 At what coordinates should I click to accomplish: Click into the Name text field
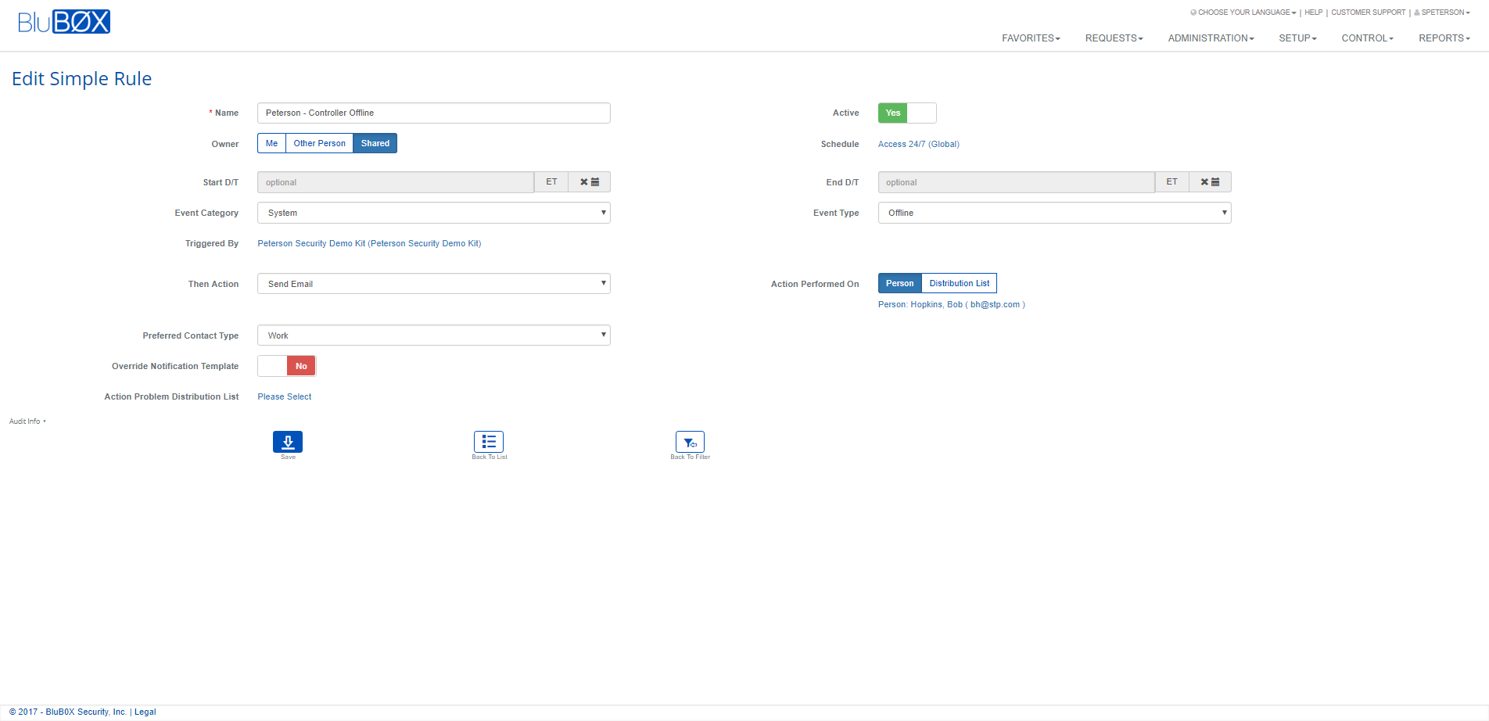[x=433, y=113]
